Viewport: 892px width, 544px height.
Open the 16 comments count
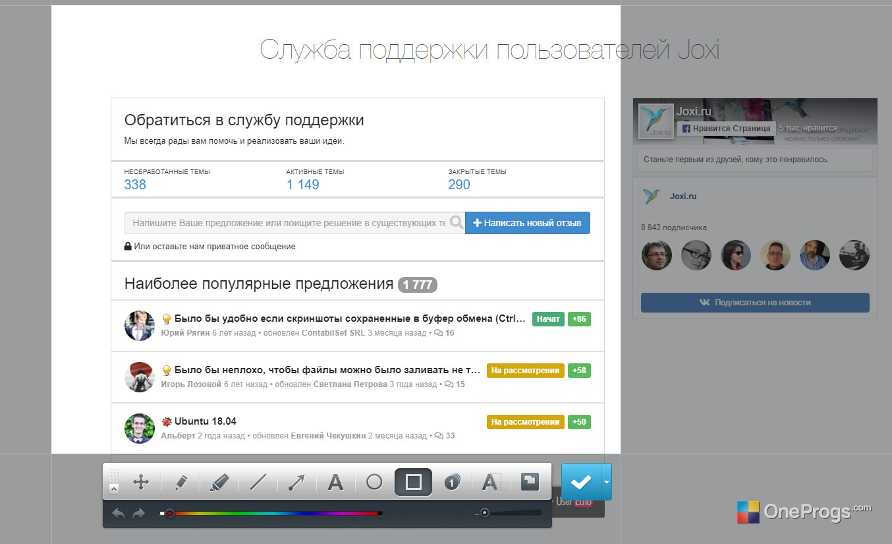pos(444,333)
